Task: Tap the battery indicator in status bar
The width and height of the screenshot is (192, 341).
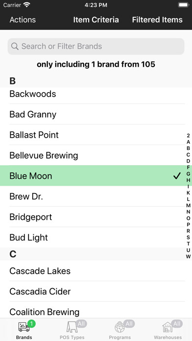Action: coord(184,5)
